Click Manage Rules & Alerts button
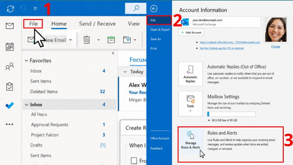 [x=190, y=140]
